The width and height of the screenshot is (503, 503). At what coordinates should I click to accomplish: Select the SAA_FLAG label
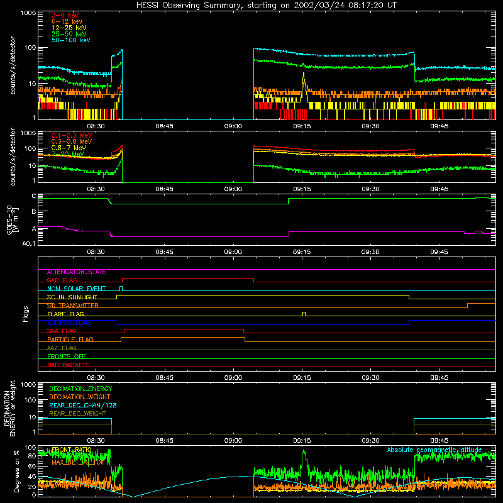[x=62, y=331]
